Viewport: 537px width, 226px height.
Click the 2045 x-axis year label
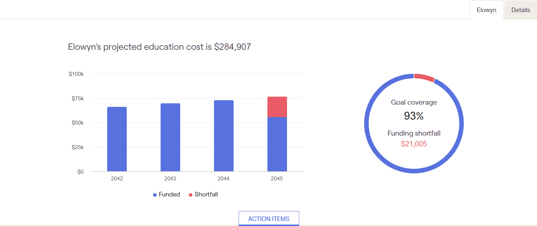click(x=277, y=179)
